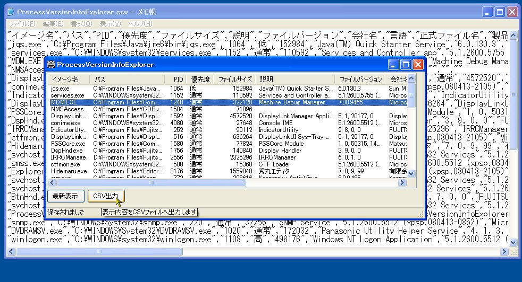Select the conime.exe process row

(x=228, y=123)
